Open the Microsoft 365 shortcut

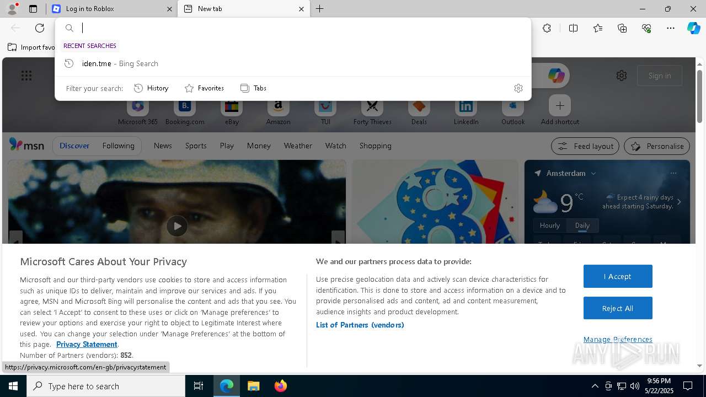(x=138, y=111)
